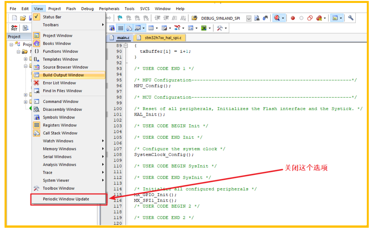Screen dimensions: 373x230
Task: Toggle Books Window in the View menu
Action: click(x=69, y=43)
